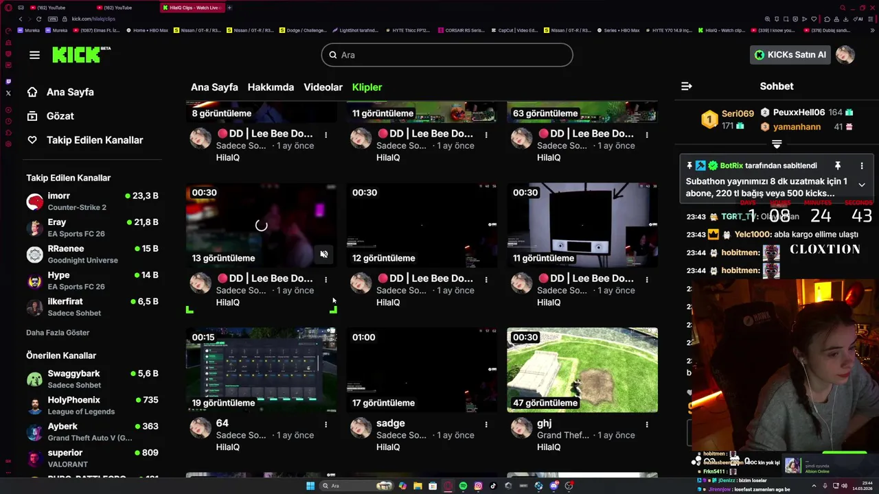
Task: Open Instagram from the taskbar
Action: click(478, 486)
